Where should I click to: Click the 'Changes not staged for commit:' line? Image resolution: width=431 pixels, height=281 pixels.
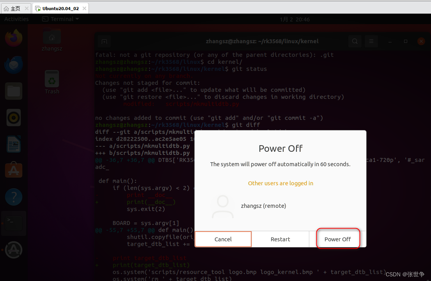(x=147, y=83)
